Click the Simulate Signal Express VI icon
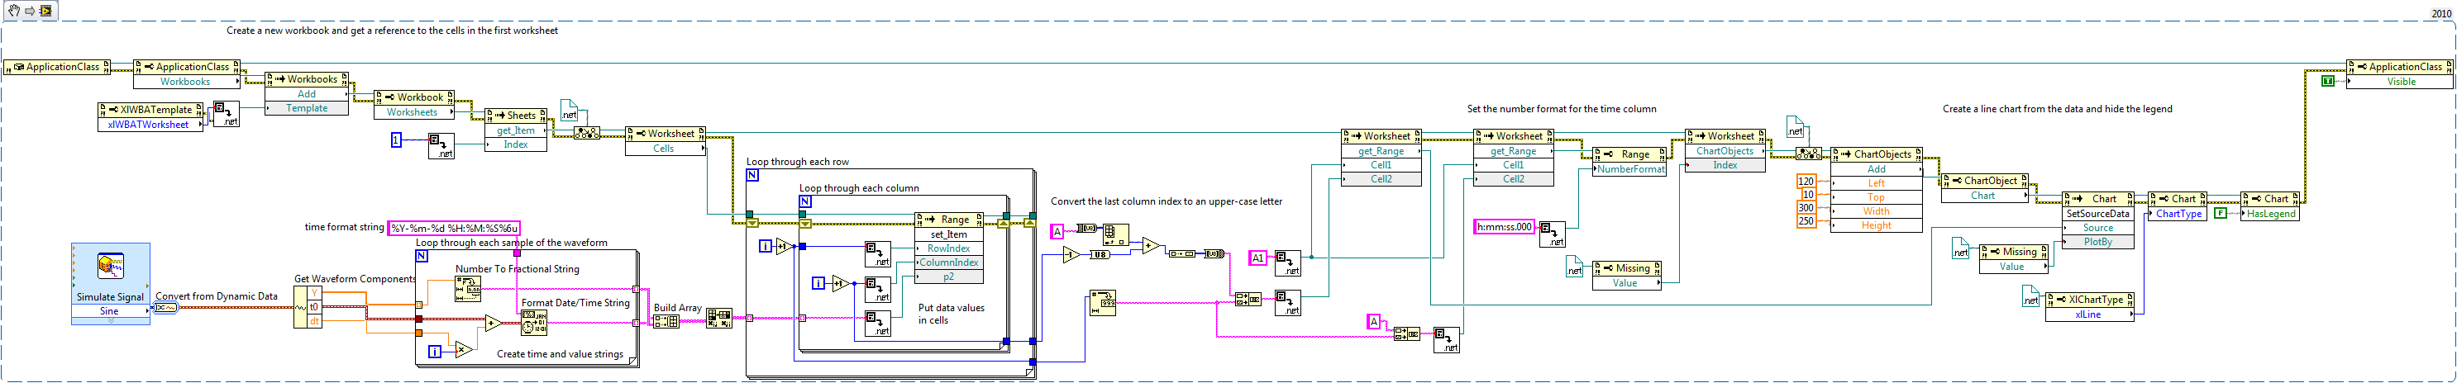2457x383 pixels. pyautogui.click(x=110, y=267)
